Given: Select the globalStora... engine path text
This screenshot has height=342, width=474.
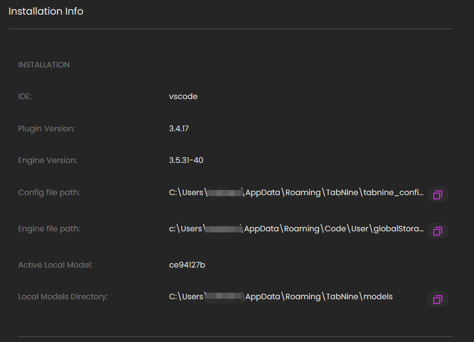Looking at the screenshot, I should click(296, 229).
